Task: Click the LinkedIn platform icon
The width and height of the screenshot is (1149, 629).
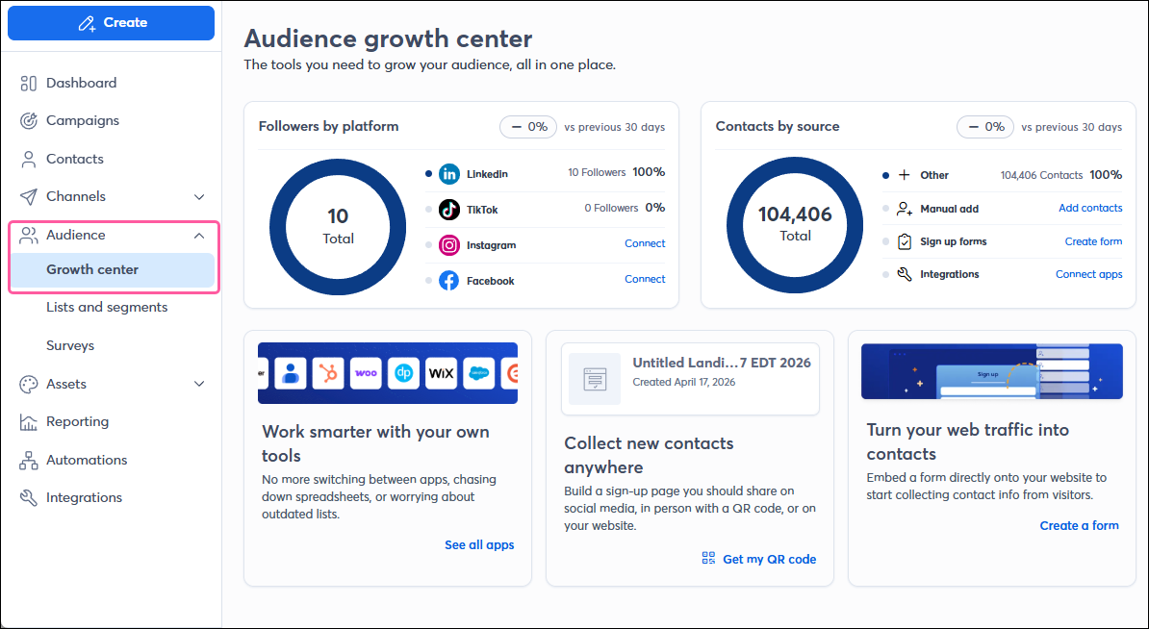Action: coord(449,174)
